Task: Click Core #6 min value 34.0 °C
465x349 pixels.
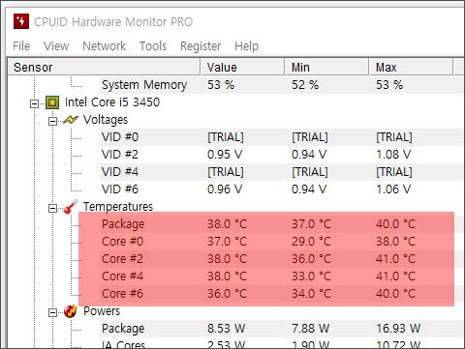Action: point(312,294)
